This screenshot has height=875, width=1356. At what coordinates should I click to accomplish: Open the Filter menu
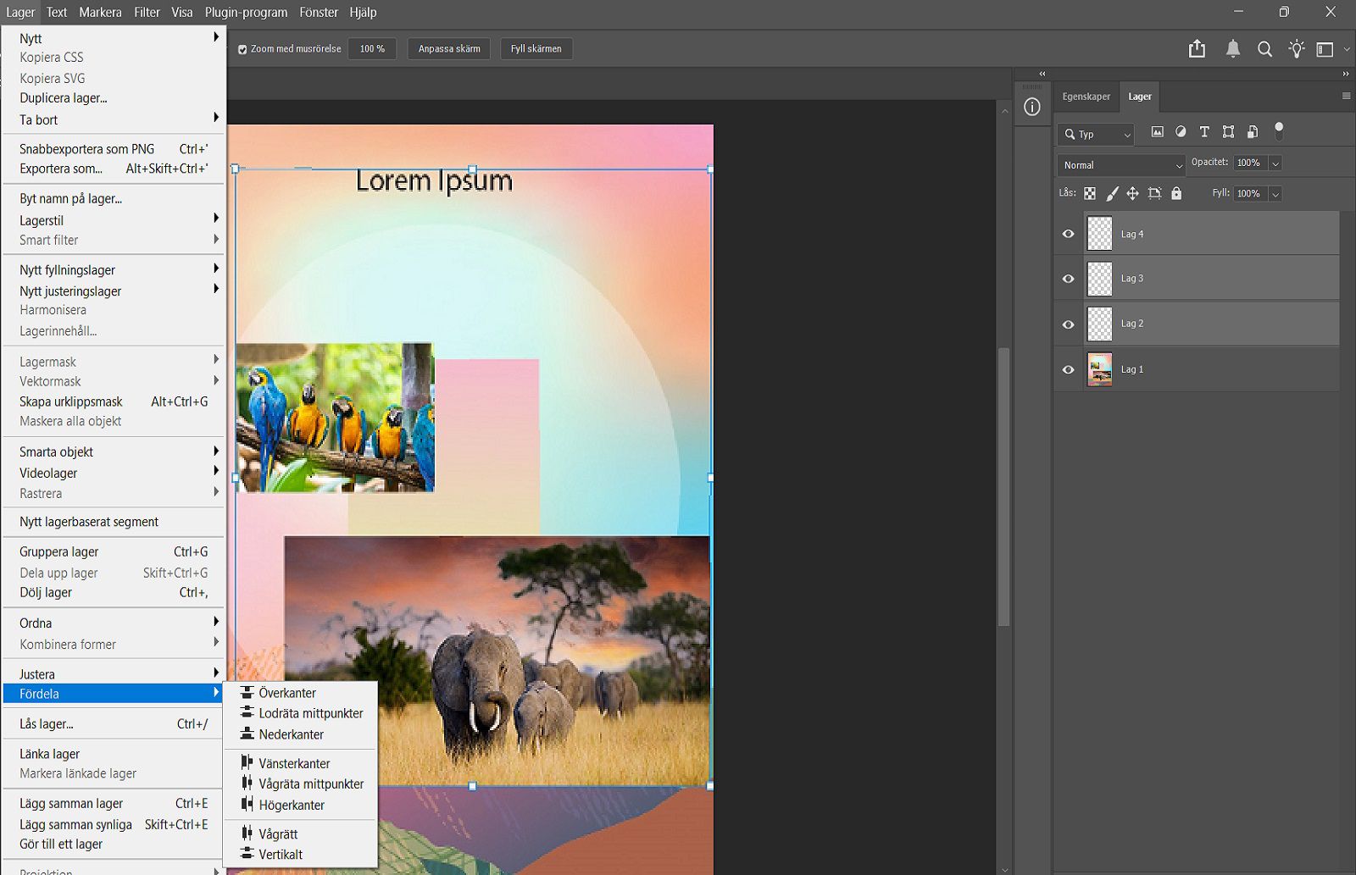tap(147, 12)
